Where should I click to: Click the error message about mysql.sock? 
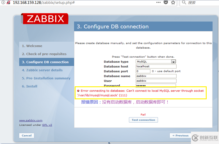(x=140, y=93)
